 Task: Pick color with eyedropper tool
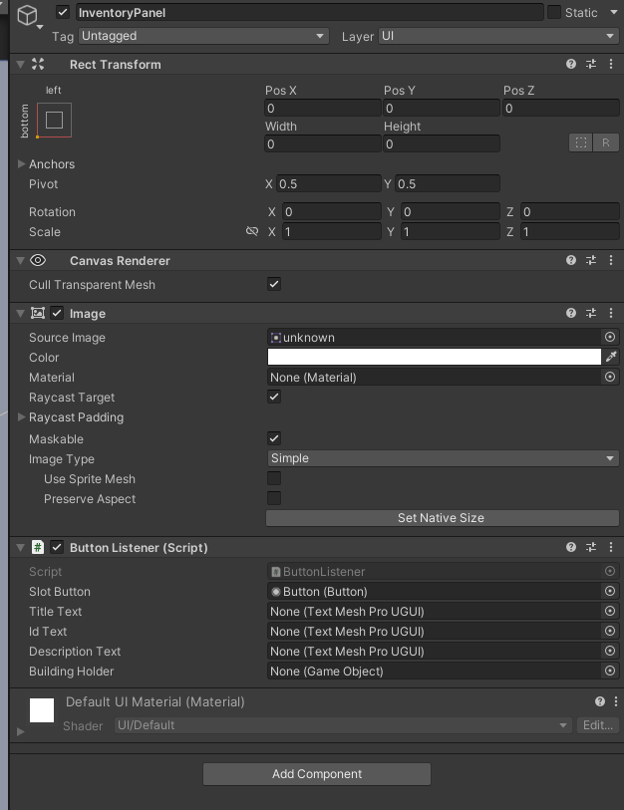[x=611, y=357]
